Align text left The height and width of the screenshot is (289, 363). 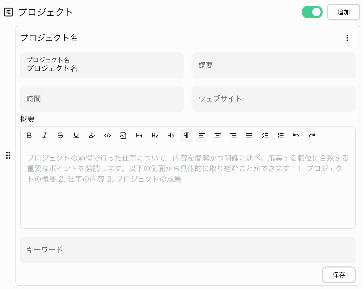pyautogui.click(x=202, y=135)
